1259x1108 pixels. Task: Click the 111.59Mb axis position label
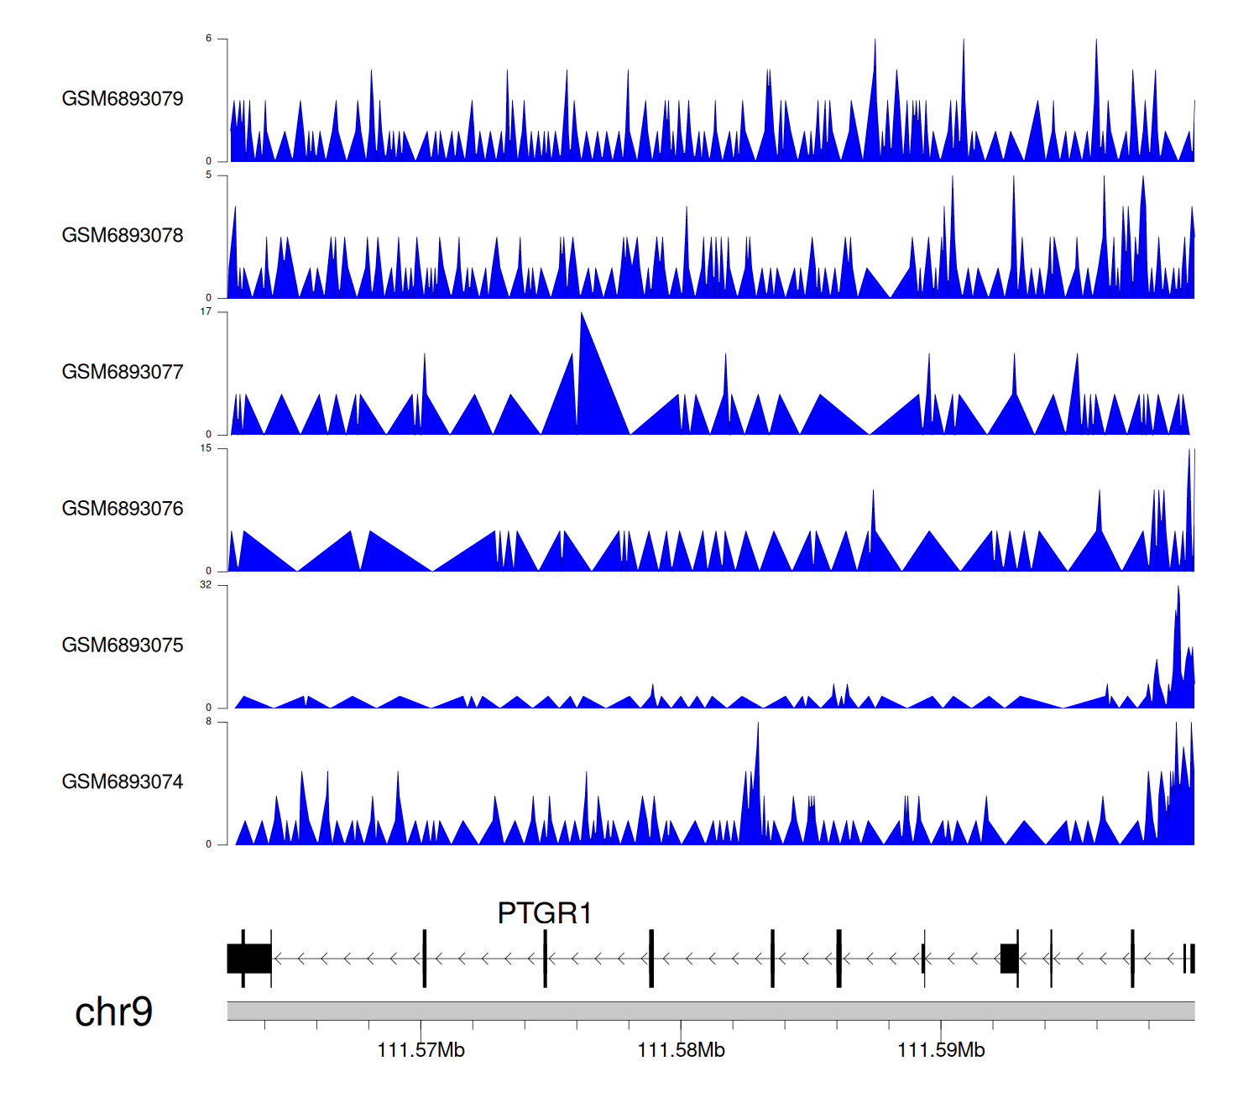941,1050
